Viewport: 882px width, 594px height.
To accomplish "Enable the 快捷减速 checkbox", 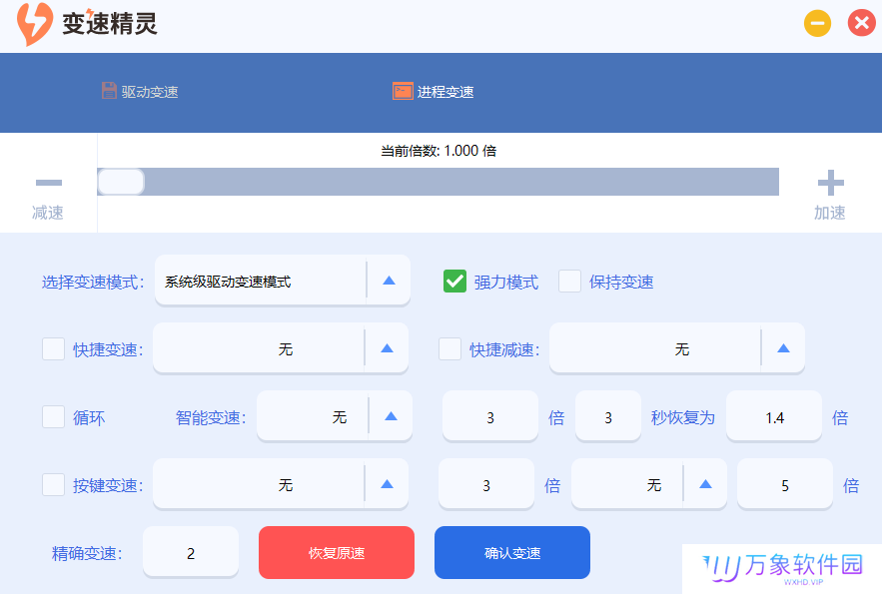I will [450, 349].
